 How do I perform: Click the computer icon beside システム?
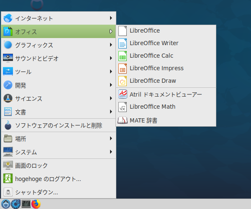click(x=8, y=152)
